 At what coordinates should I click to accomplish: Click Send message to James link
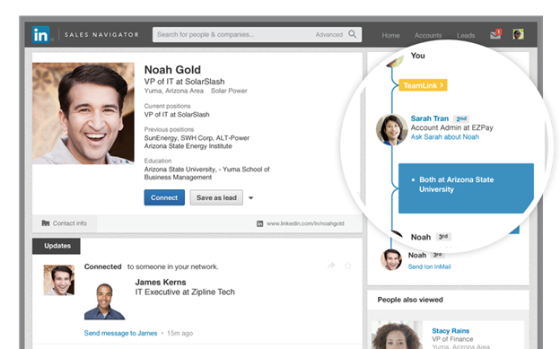tap(120, 333)
